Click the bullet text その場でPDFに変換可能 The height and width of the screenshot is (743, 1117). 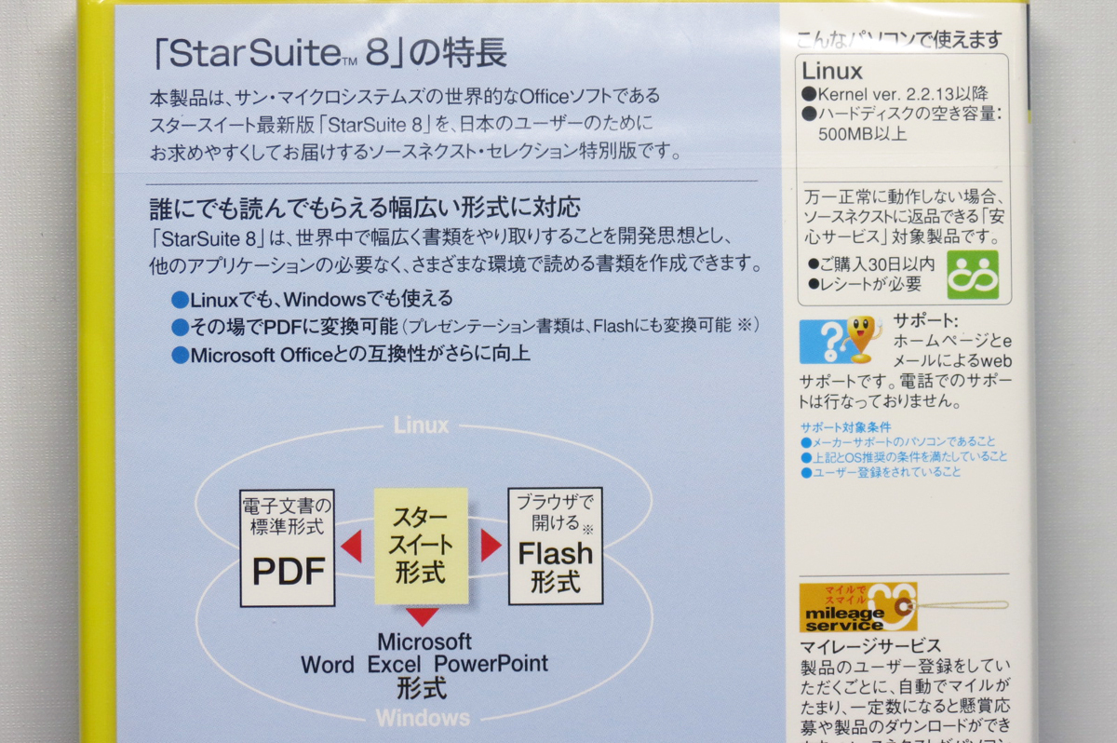[x=294, y=327]
